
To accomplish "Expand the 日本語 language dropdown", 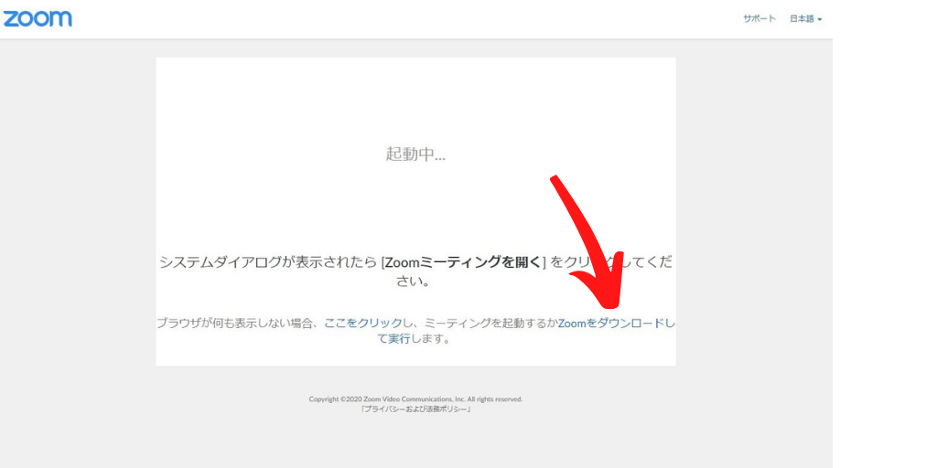I will click(x=806, y=19).
